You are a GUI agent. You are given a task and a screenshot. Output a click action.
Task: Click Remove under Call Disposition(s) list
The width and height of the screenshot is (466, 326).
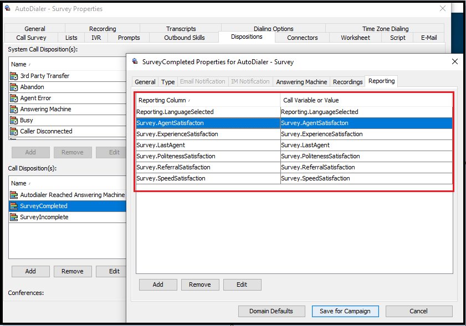73,271
